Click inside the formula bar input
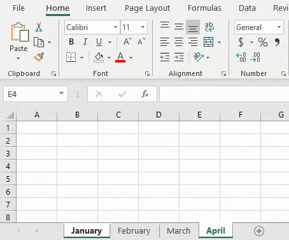This screenshot has height=240, width=289. [x=224, y=94]
